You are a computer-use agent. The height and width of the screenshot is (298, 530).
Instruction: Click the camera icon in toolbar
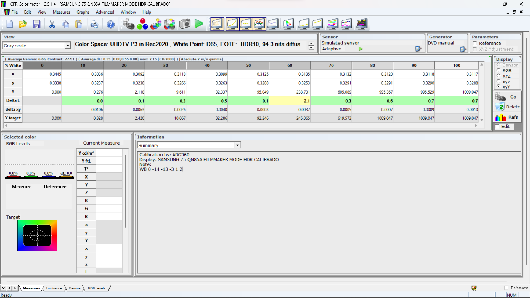tap(185, 24)
